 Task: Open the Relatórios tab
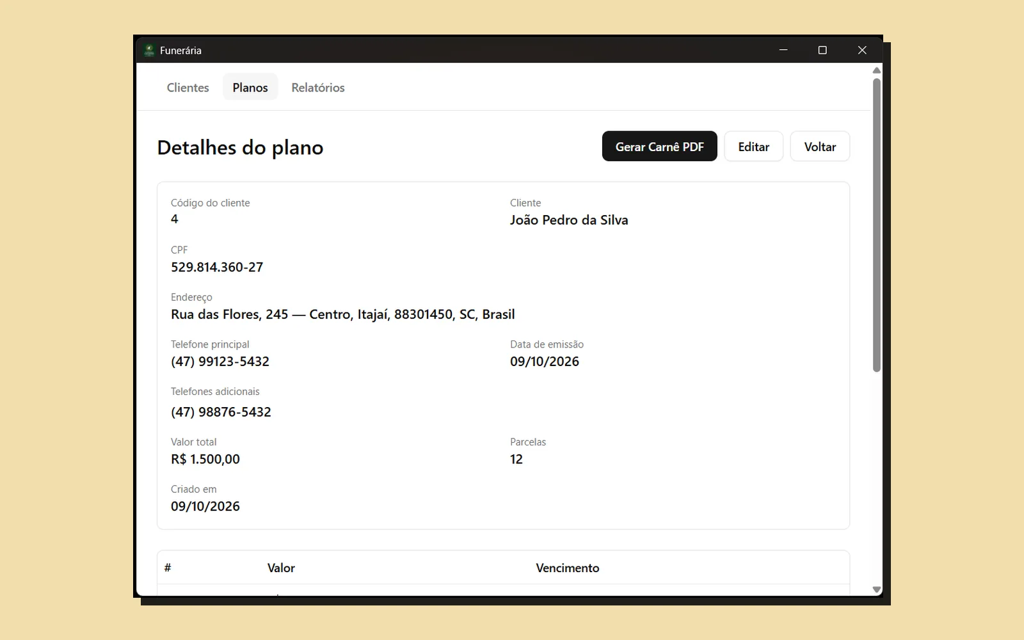click(318, 88)
